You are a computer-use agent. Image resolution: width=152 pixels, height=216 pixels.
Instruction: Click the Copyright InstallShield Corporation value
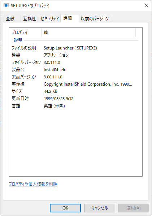88,84
